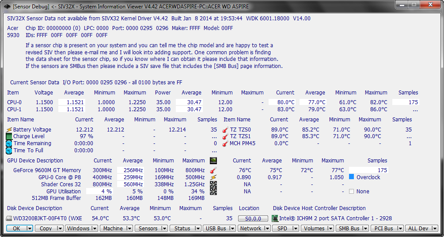Click the CPU-0 Samples value 175

[405, 102]
